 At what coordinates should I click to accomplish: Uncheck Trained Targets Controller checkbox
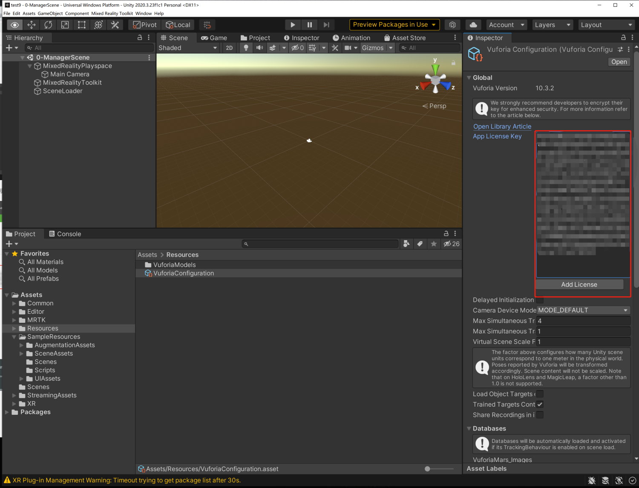click(x=540, y=405)
